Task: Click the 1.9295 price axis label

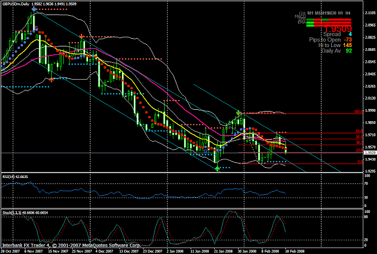Action: click(370, 171)
